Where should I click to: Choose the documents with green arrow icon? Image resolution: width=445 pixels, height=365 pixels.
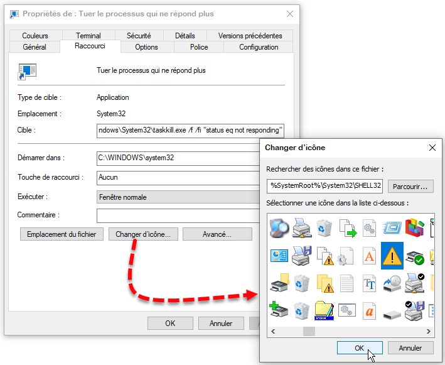click(346, 227)
